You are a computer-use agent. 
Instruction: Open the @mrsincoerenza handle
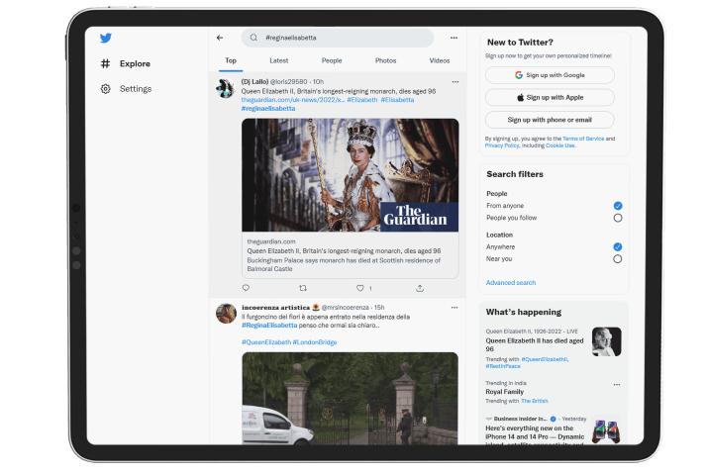[x=345, y=308]
